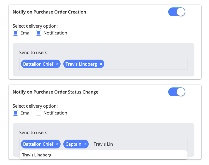Screen dimensions: 209x165
Task: Uncheck Email for Purchase Order Creation
Action: coord(16,33)
